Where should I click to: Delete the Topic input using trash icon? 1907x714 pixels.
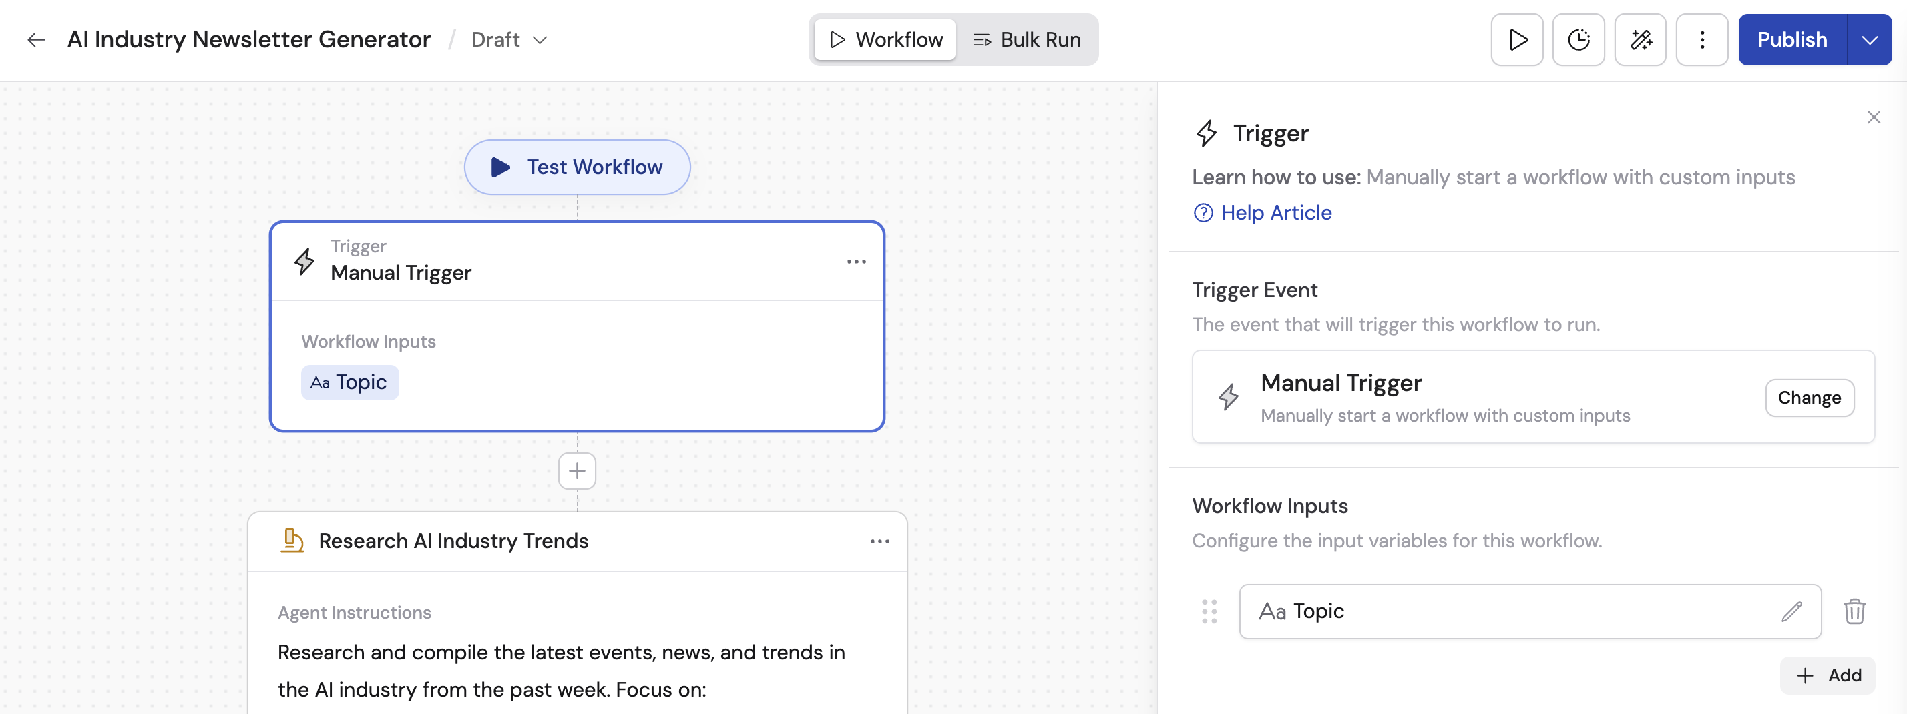pos(1854,611)
